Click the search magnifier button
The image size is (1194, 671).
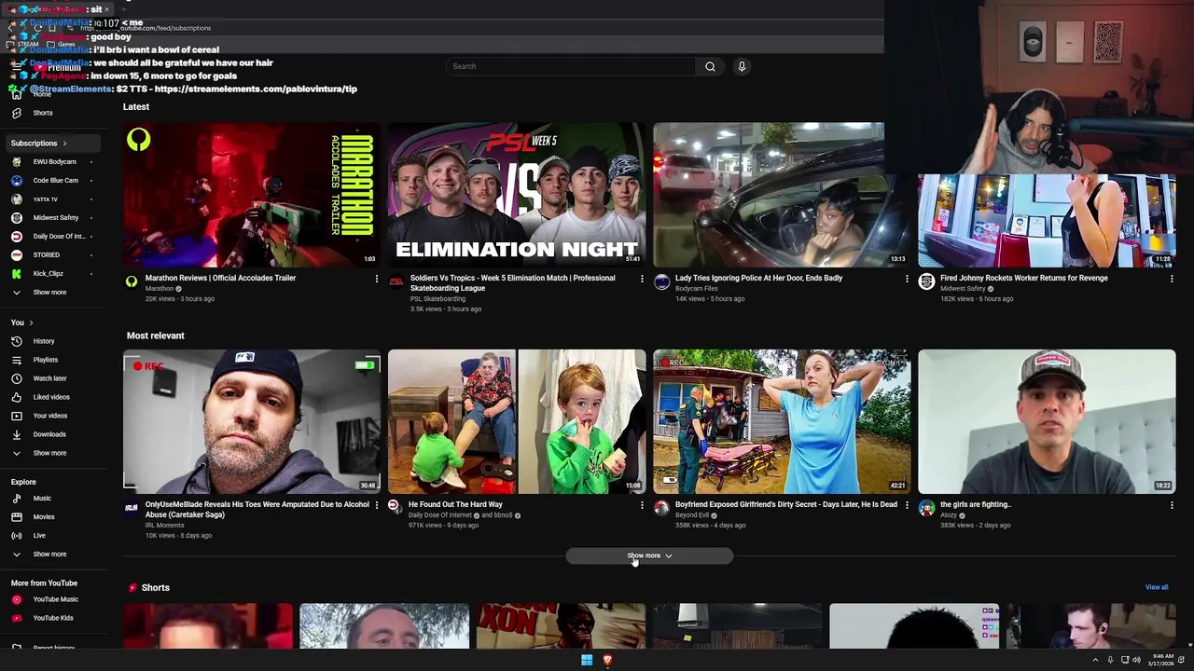click(710, 66)
